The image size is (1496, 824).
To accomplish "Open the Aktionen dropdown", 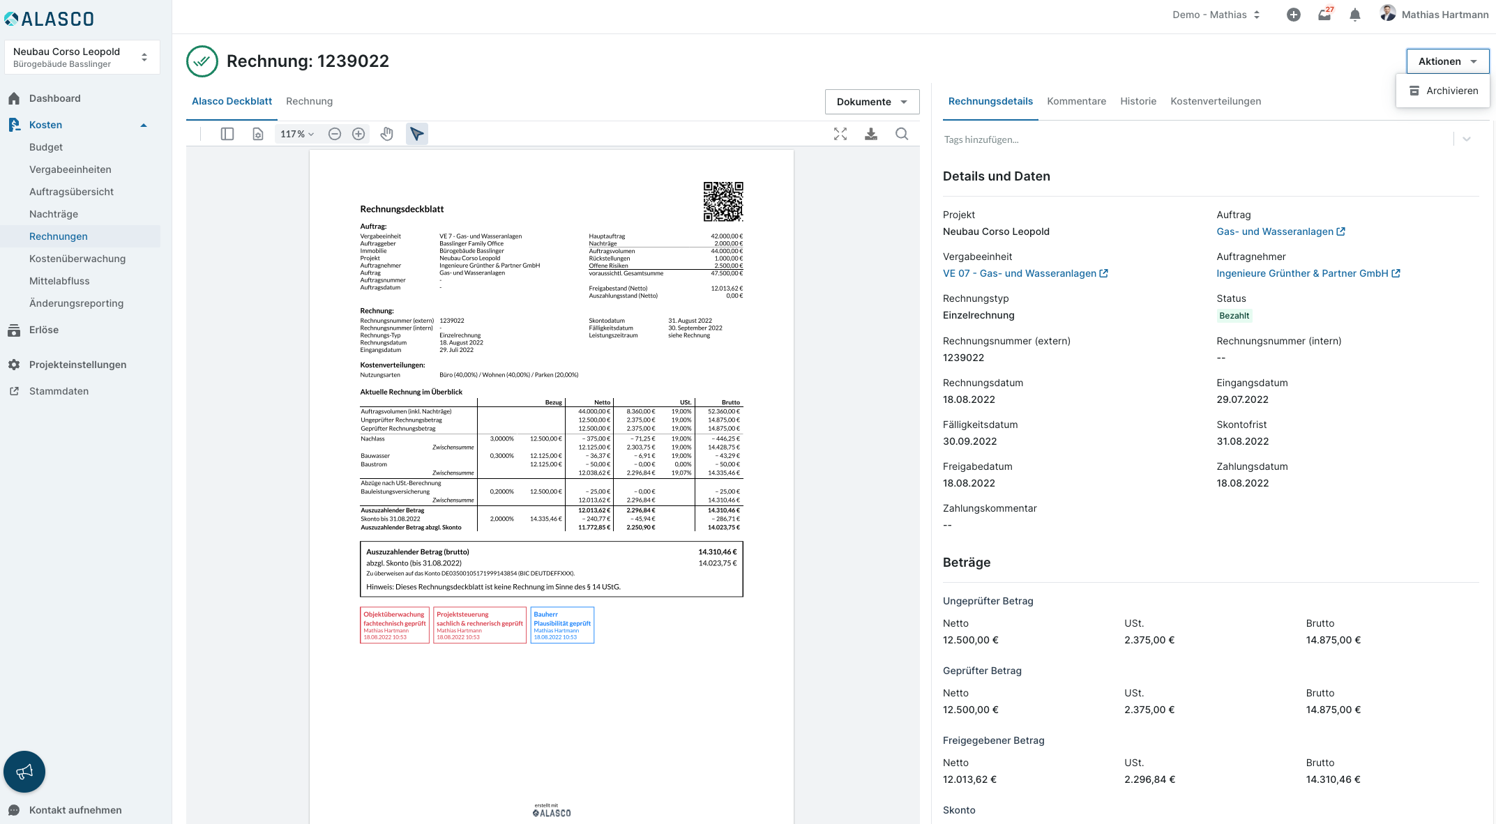I will pyautogui.click(x=1447, y=61).
